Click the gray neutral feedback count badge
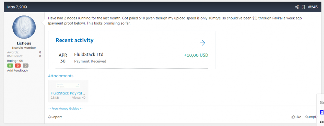This screenshot has width=324, height=126. 26,65
